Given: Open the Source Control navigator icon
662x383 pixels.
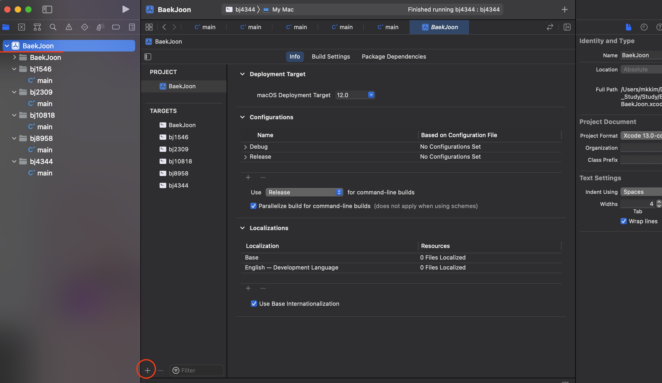Looking at the screenshot, I should [x=22, y=27].
